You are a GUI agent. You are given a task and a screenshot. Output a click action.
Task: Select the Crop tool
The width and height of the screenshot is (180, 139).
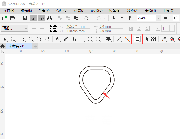(23, 39)
